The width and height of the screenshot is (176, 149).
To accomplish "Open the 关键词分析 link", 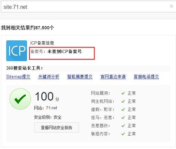I will coord(49,77).
